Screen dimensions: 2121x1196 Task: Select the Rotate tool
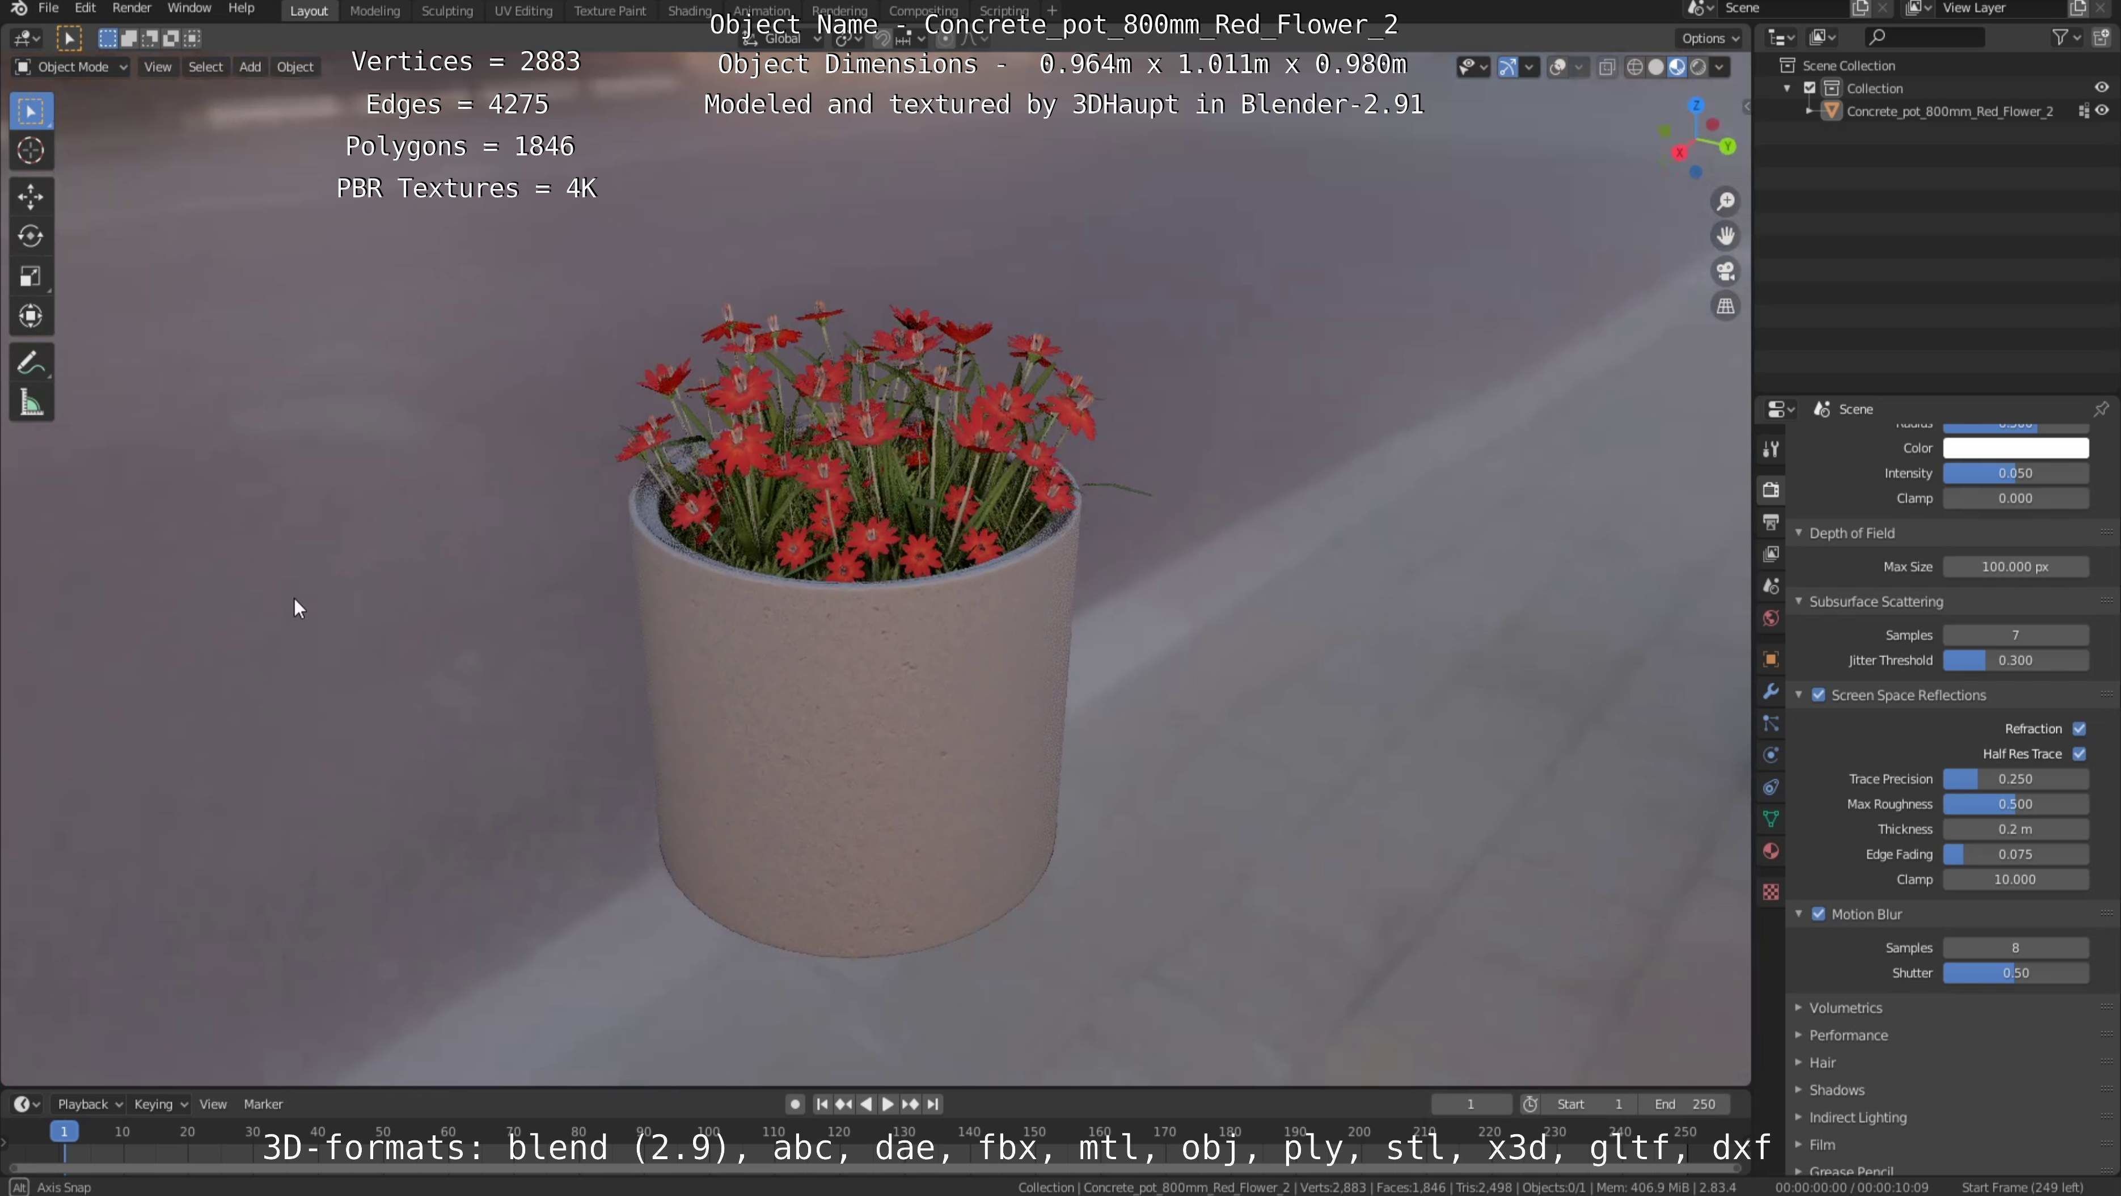tap(31, 236)
